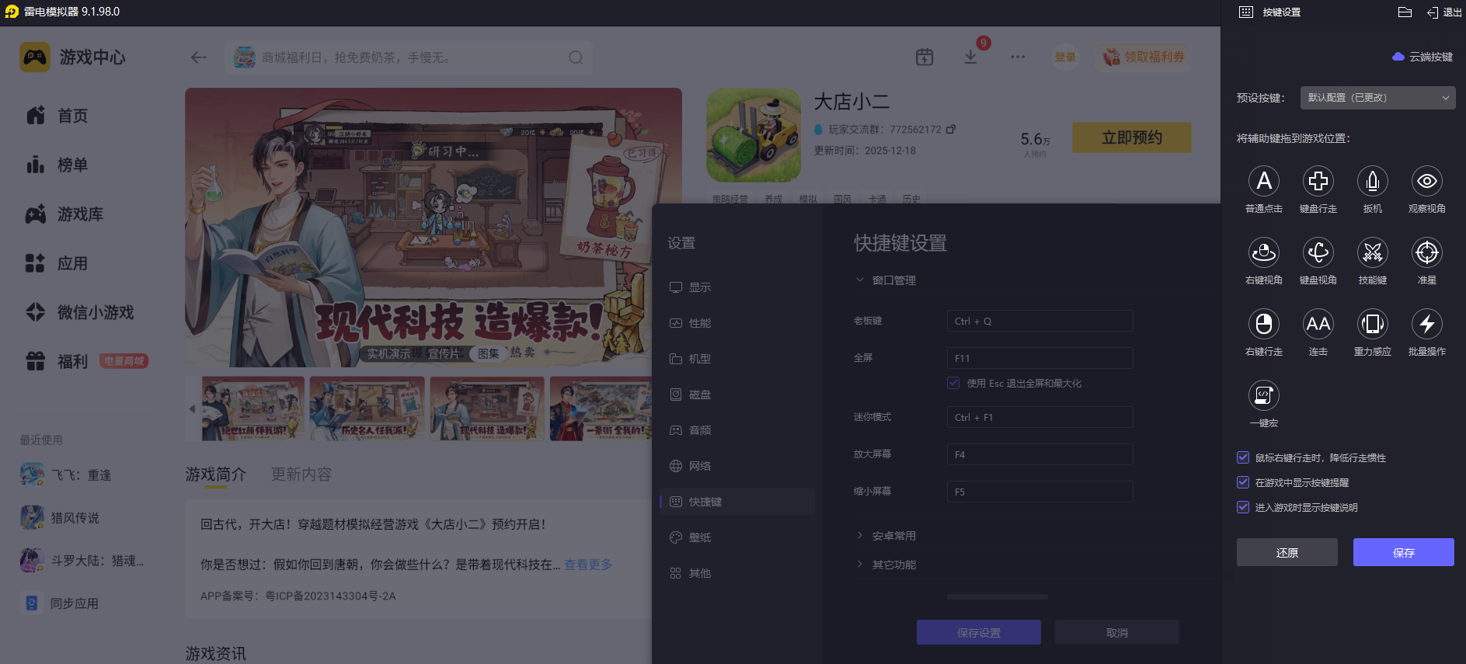Switch to the 性能 settings tab
Viewport: 1466px width, 664px height.
tap(699, 323)
